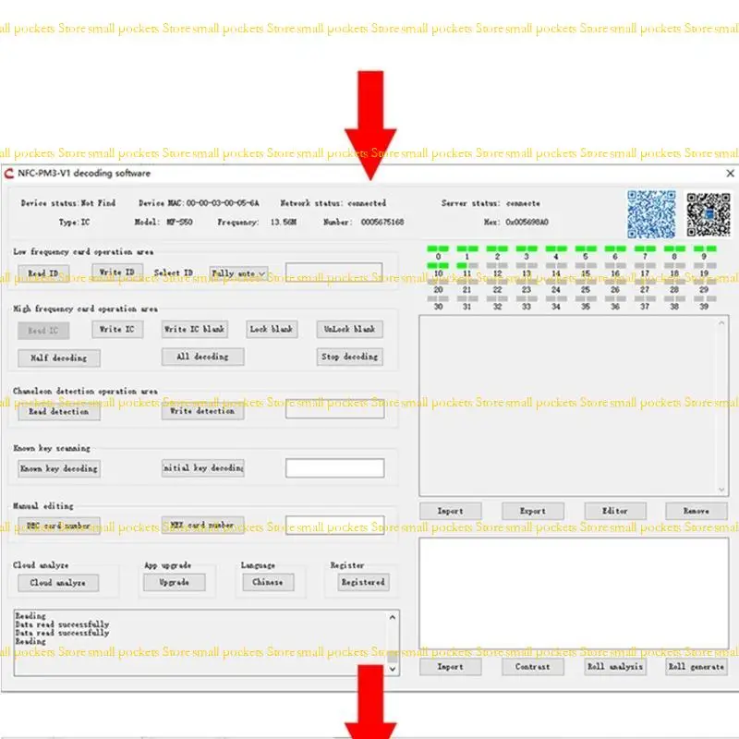Click the Write detection button
Screen dimensions: 739x739
(202, 411)
